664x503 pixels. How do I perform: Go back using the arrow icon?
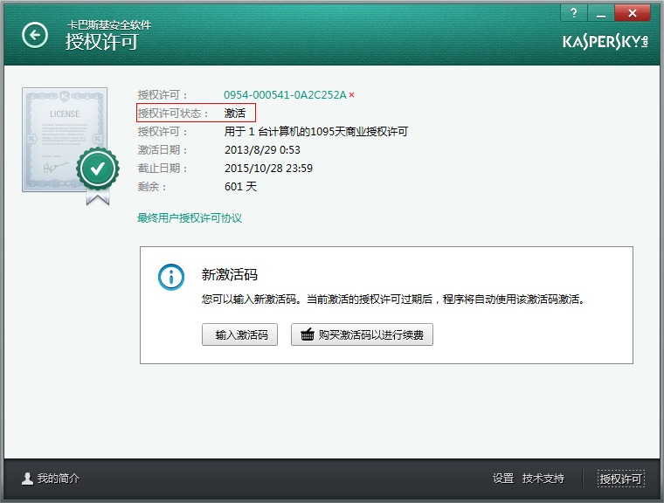click(35, 35)
